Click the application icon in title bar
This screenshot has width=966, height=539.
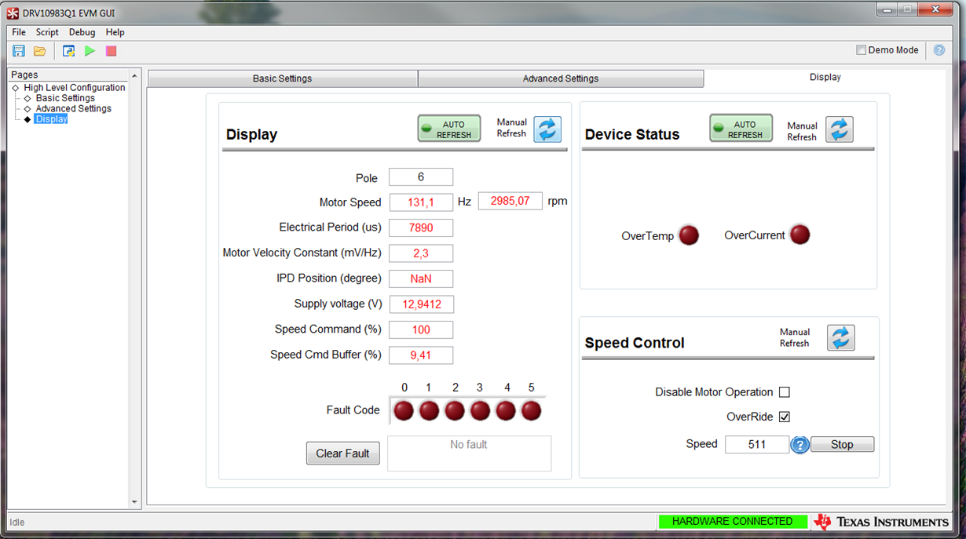pos(13,13)
